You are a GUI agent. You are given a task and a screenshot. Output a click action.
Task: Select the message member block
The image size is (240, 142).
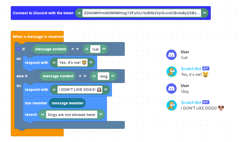point(67,103)
